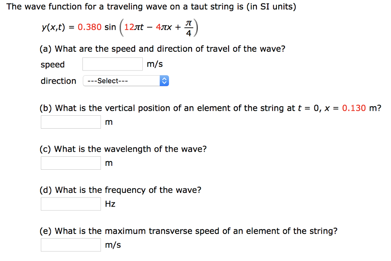Click the wave function equation y(x,t)

[x=55, y=27]
